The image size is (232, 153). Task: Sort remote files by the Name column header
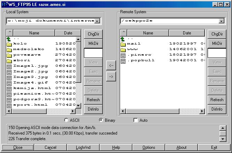148,33
